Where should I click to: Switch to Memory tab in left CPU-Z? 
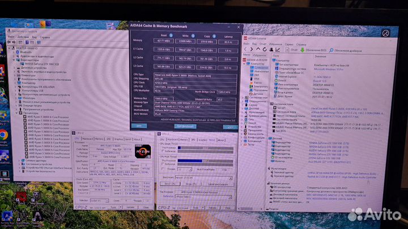[x=99, y=139]
